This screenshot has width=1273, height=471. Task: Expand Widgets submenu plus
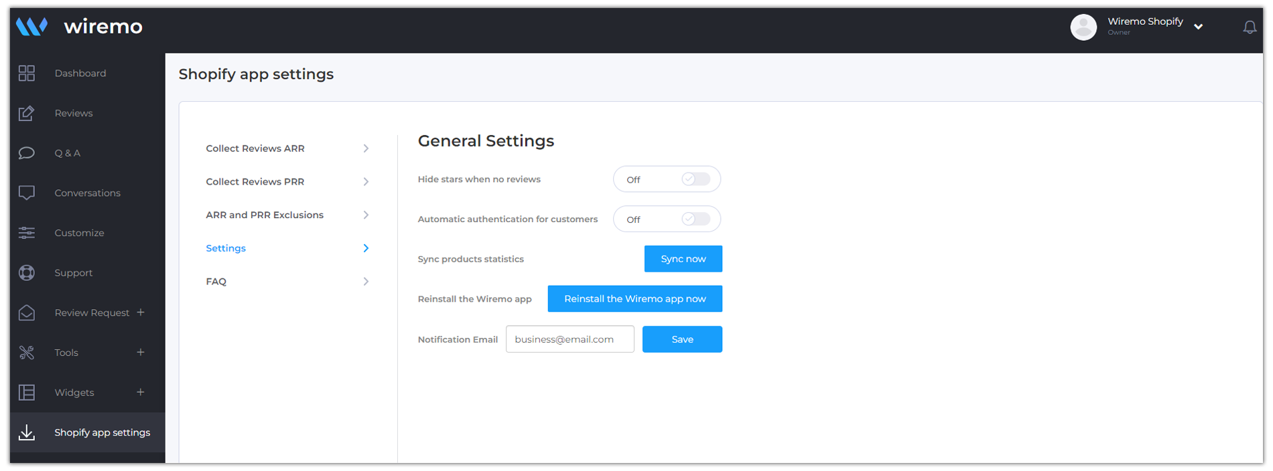pos(141,392)
